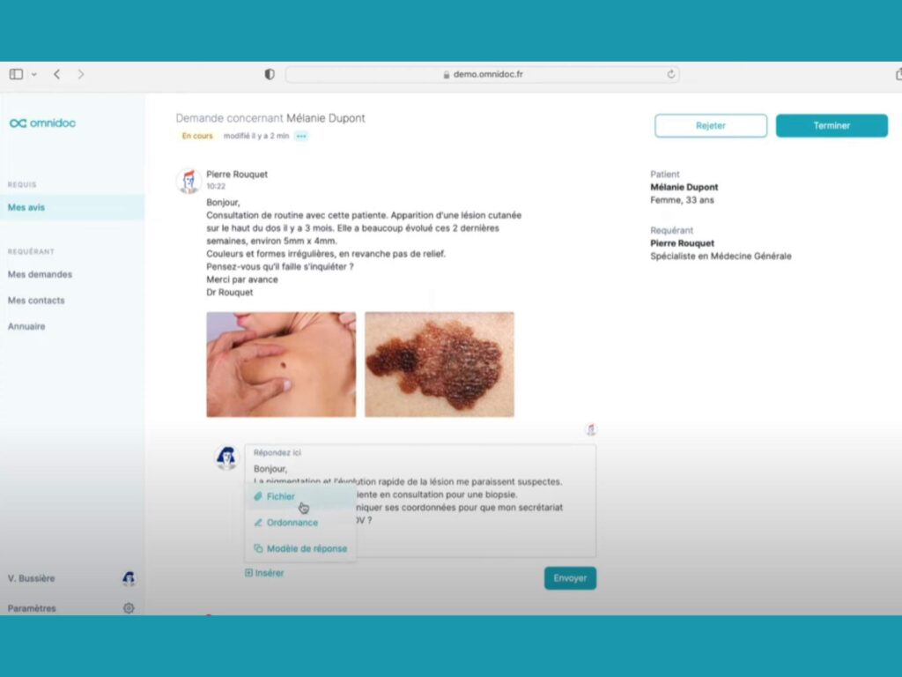
Task: Open the small read-receipt avatar above reply box
Action: coord(591,429)
